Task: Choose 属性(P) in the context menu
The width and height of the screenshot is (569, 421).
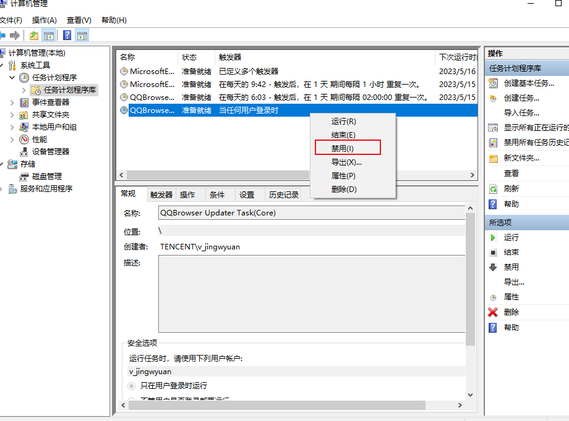Action: click(x=343, y=176)
